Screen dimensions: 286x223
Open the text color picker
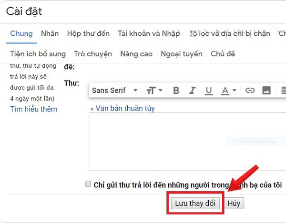(229, 90)
